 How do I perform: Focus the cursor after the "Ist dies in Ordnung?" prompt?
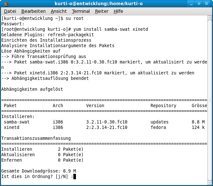(75, 176)
